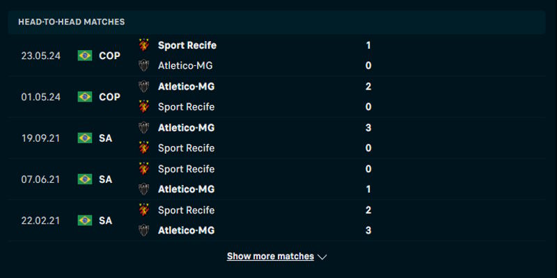Click Atletico-MG crest in 22.02.21 match

pos(144,230)
